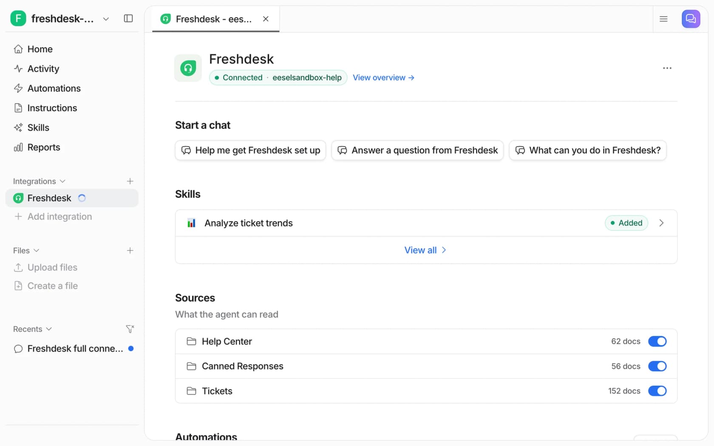Click the workspace avatar F icon
Image resolution: width=714 pixels, height=446 pixels.
pyautogui.click(x=18, y=18)
